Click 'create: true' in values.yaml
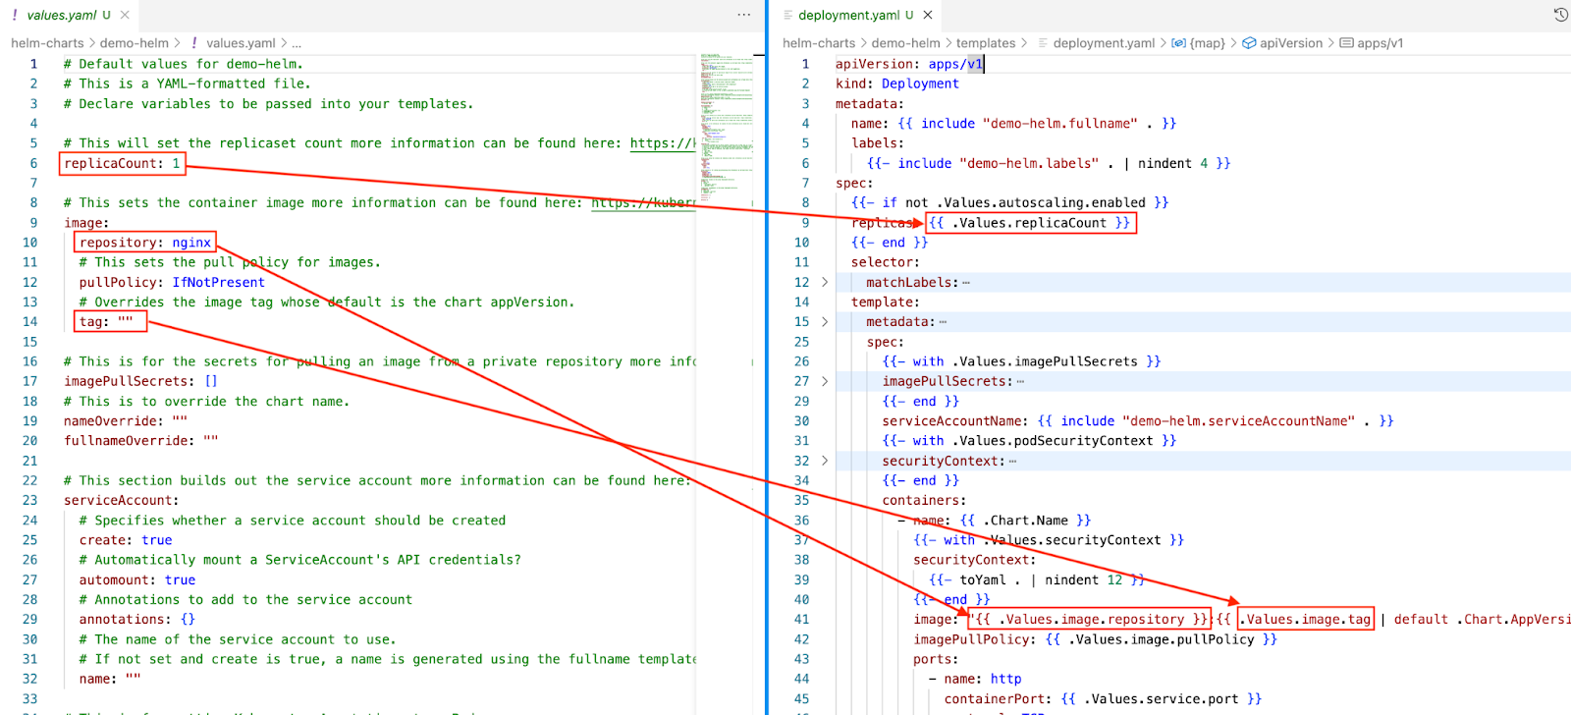Viewport: 1571px width, 715px height. 126,540
